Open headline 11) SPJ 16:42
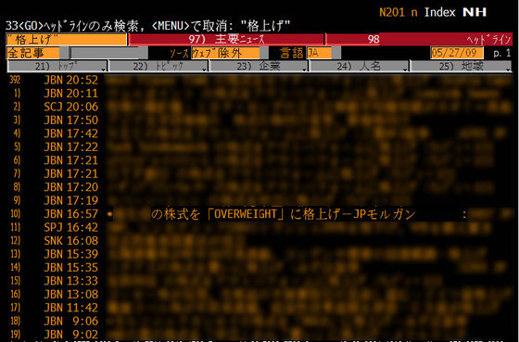 [x=259, y=227]
